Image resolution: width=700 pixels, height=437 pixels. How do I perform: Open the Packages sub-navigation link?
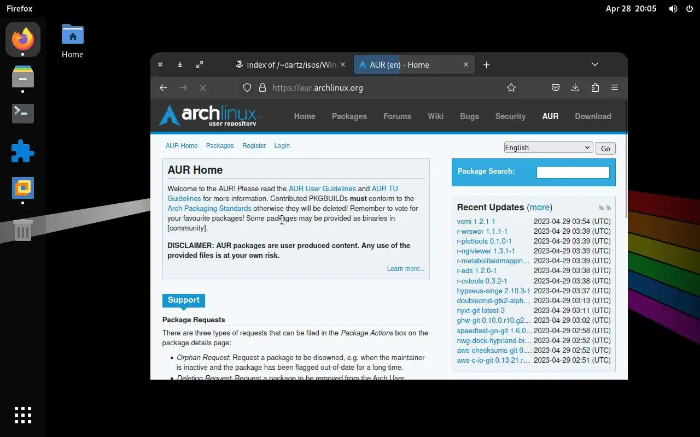220,146
